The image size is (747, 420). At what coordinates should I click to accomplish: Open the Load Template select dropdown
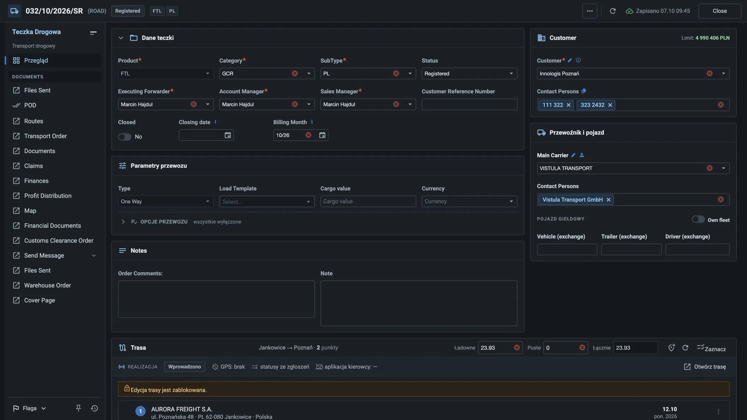[x=267, y=202]
